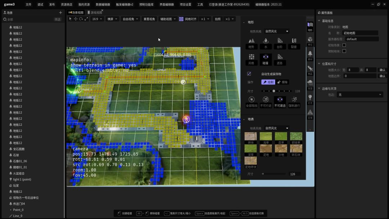Toggle the 初始场景 checkbox
Image resolution: width=389 pixels, height=219 pixels.
[344, 45]
